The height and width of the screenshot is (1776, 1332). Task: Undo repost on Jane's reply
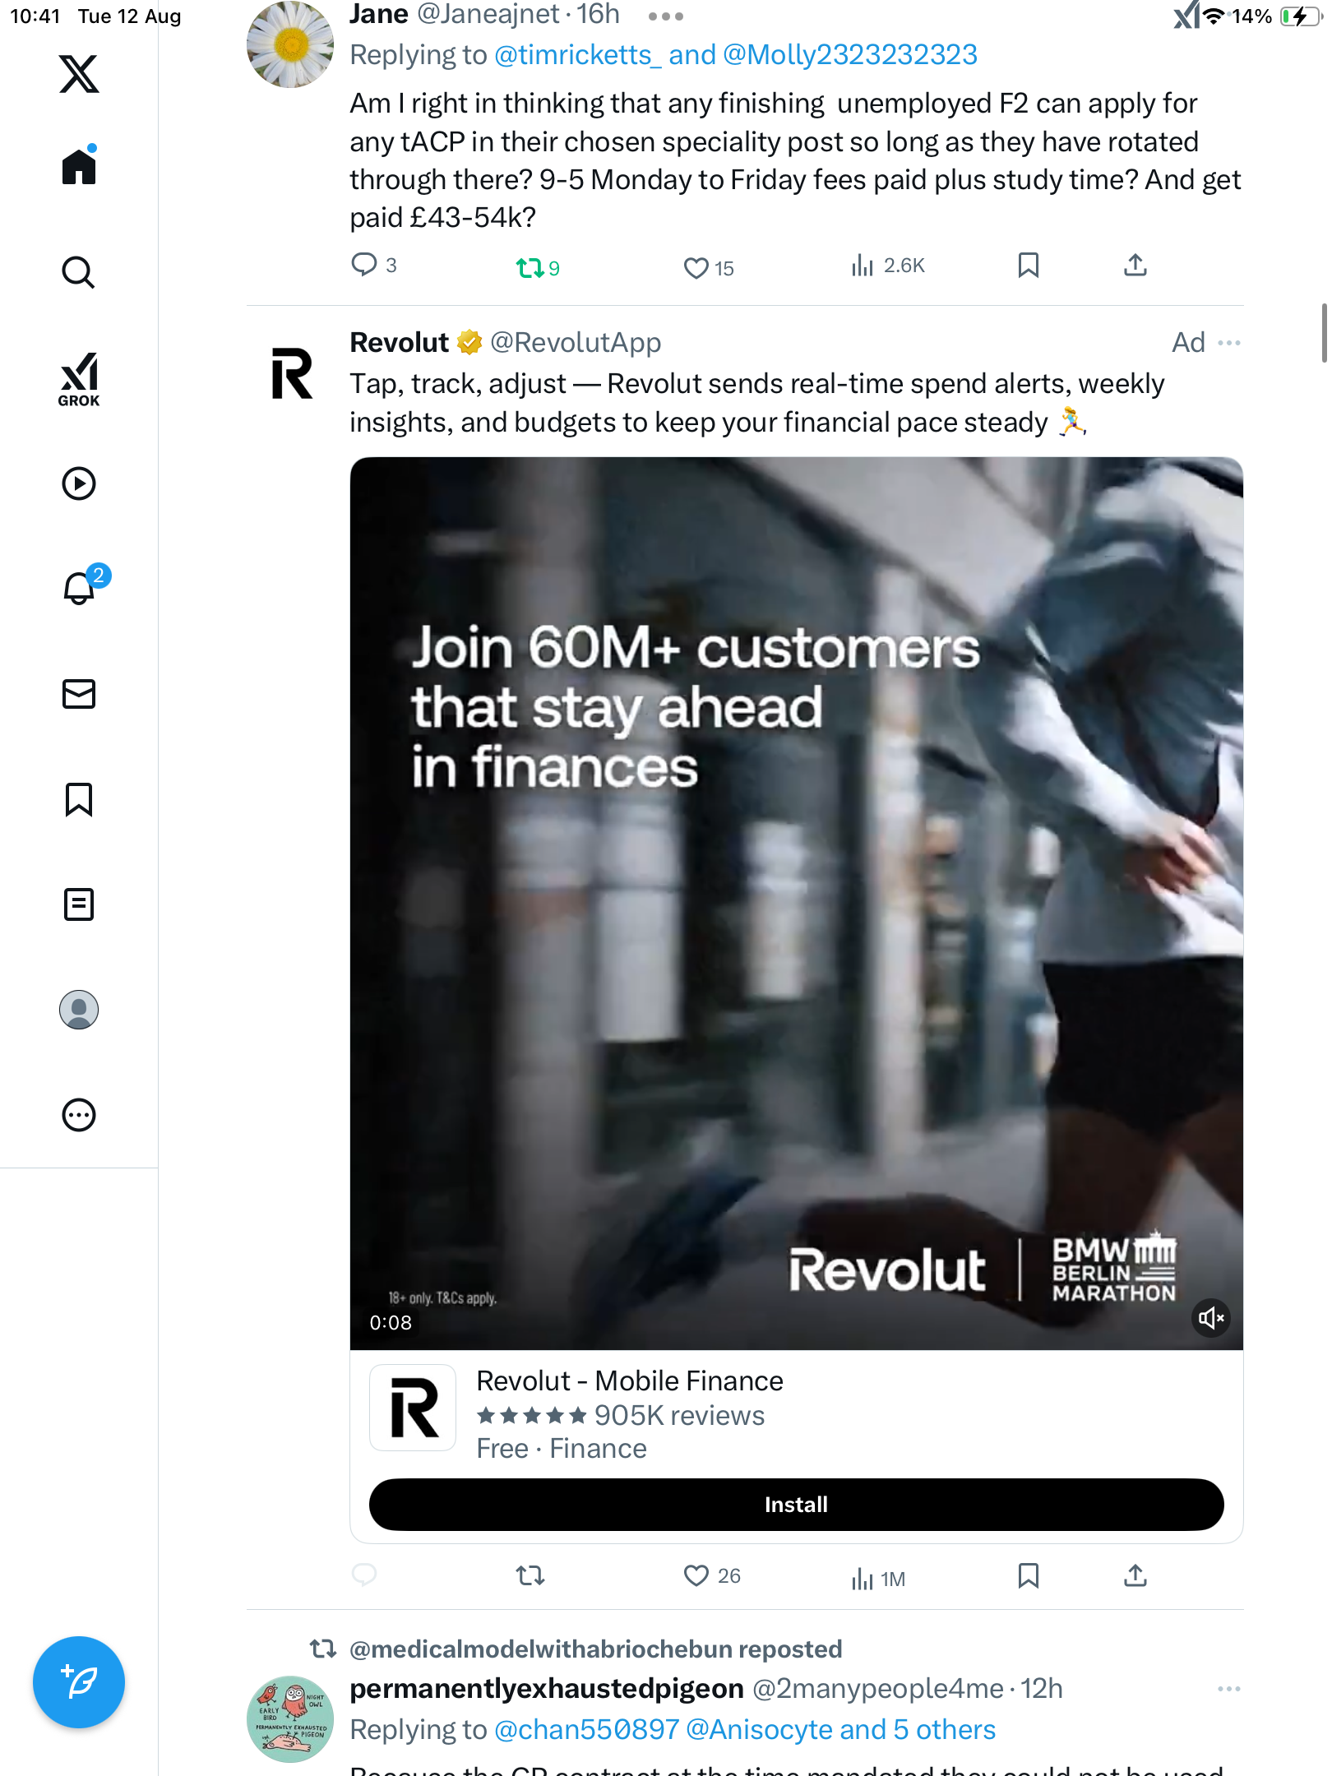coord(530,267)
